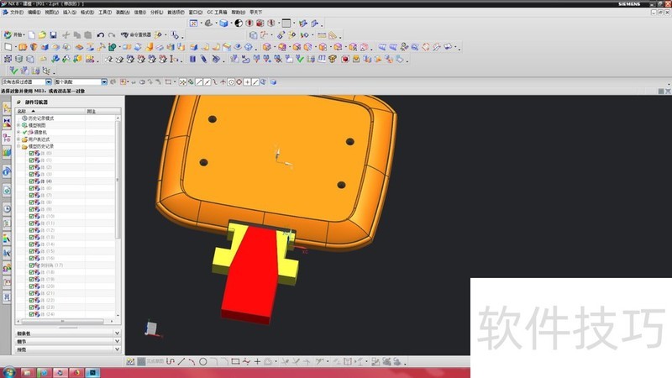Click the Windows Start orb
Screen dimensions: 672x378
tap(8, 372)
